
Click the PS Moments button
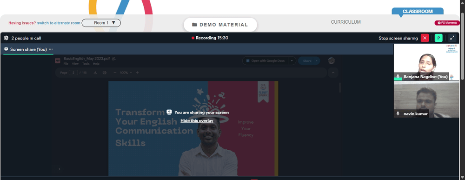447,23
